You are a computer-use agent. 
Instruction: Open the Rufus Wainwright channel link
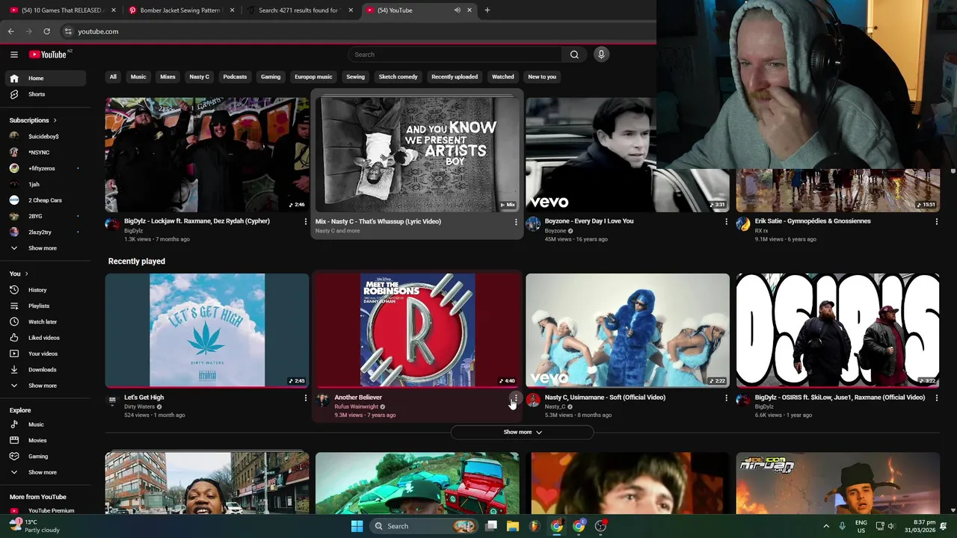(x=357, y=406)
